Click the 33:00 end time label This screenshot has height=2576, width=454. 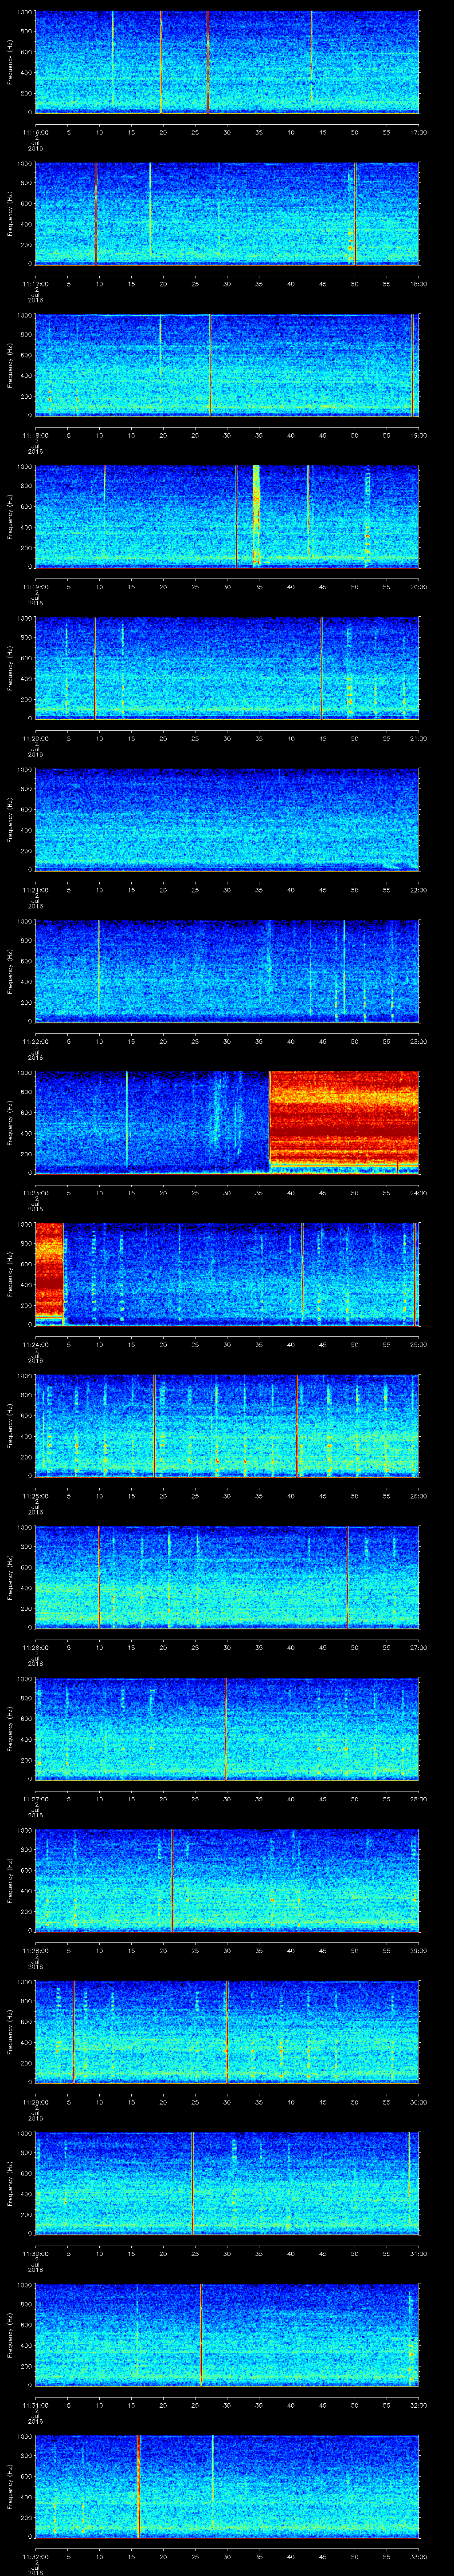tap(418, 2556)
